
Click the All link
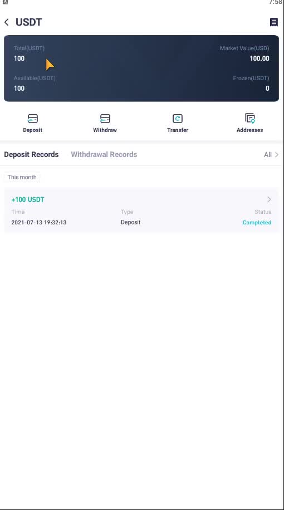(268, 155)
